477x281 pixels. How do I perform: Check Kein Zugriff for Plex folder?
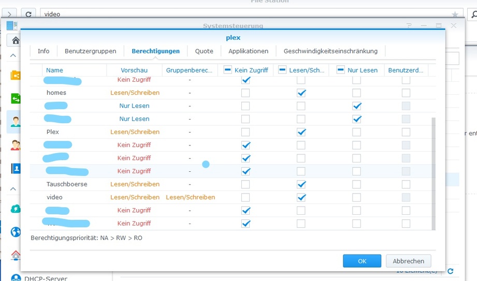click(245, 132)
